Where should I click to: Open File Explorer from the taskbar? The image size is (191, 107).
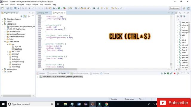click(65, 104)
